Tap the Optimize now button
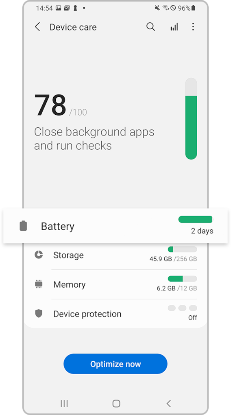231x415 pixels. 115,364
